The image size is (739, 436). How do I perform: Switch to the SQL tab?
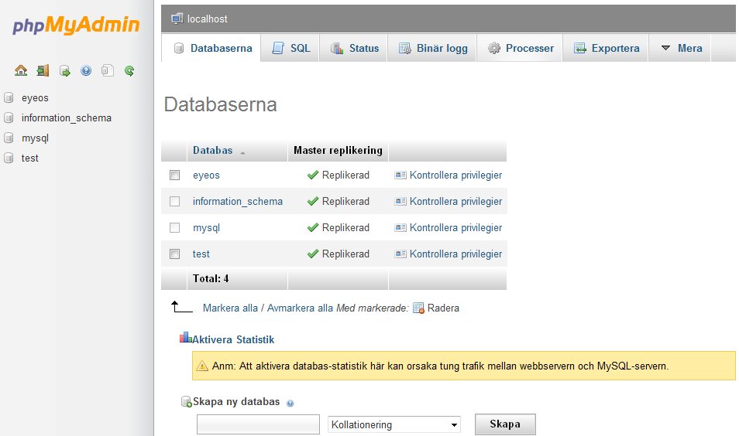(x=291, y=48)
